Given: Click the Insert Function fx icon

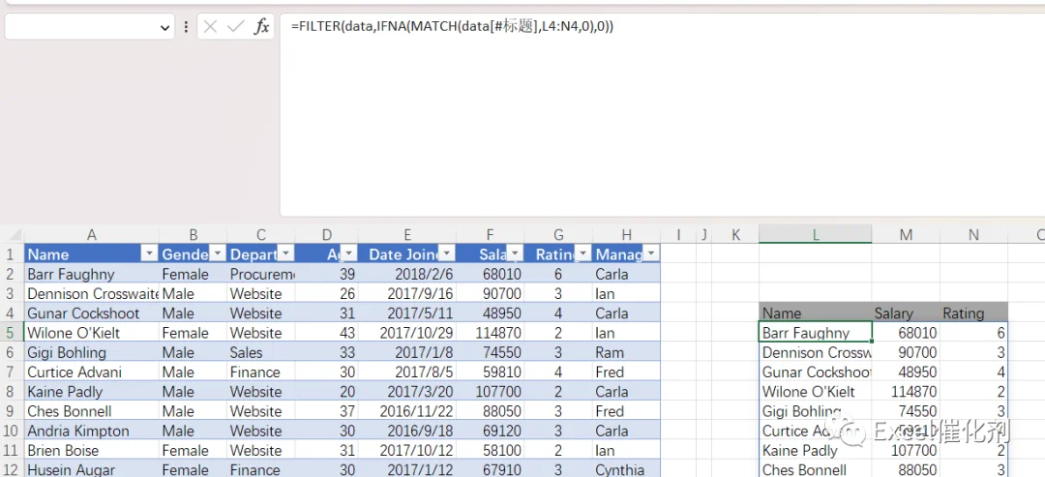Looking at the screenshot, I should tap(262, 27).
